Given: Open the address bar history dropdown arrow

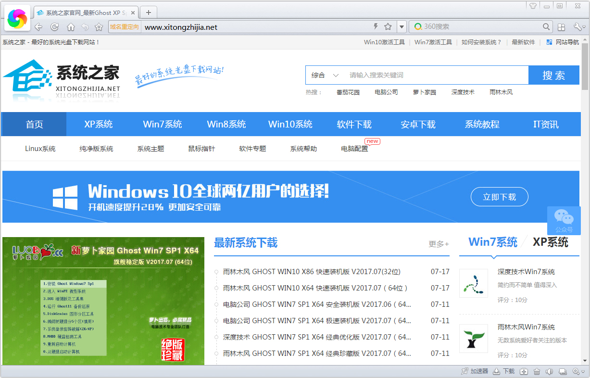Looking at the screenshot, I should pyautogui.click(x=402, y=27).
